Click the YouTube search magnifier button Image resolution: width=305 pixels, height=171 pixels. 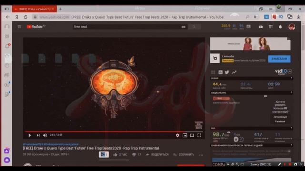coord(194,27)
